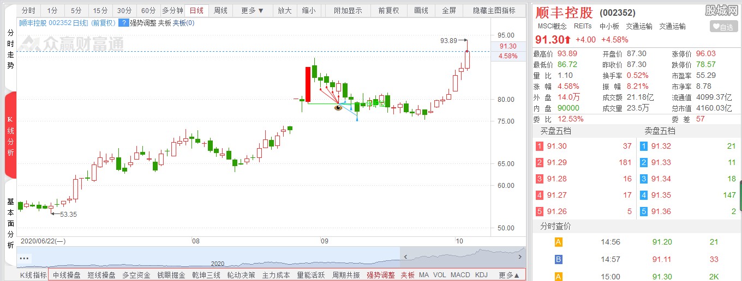742x281 pixels.
Task: Toggle 前复权 price adjustment
Action: point(388,10)
